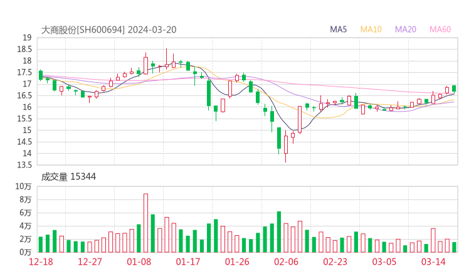
Task: Click the 6万 volume axis label
Action: 26,213
